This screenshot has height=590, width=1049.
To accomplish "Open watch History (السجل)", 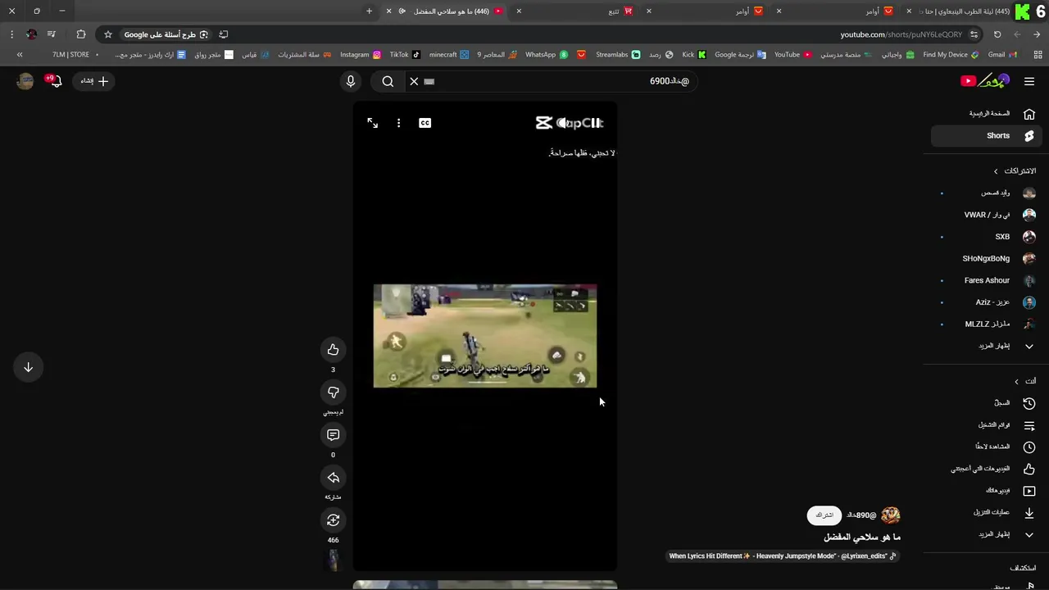I will pyautogui.click(x=986, y=403).
